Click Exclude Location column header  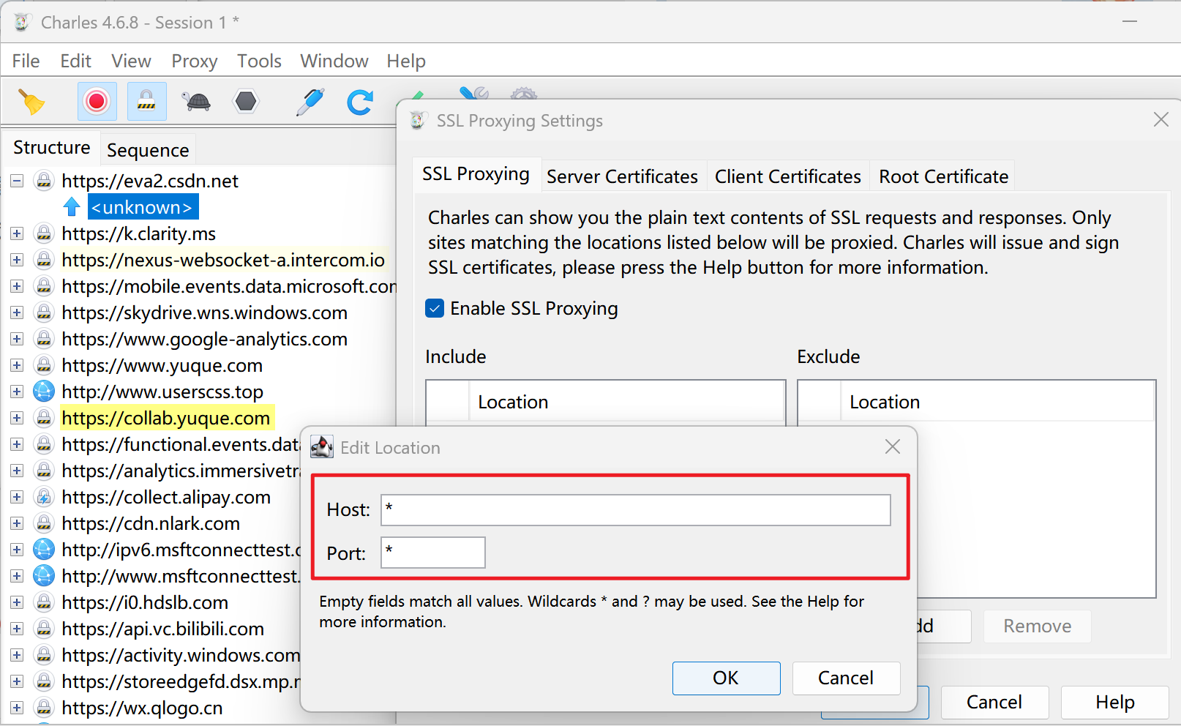click(x=997, y=402)
